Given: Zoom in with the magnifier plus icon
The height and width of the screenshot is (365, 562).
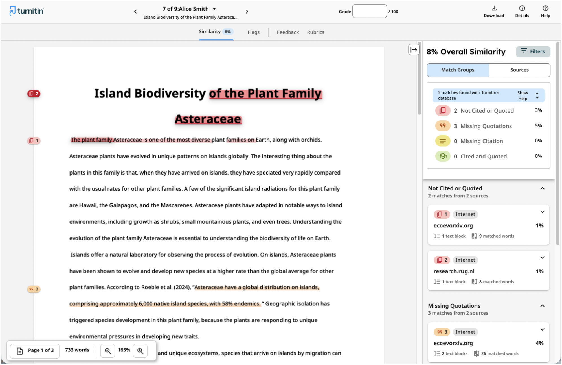Looking at the screenshot, I should [140, 351].
